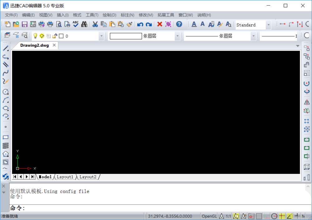Select the Hatch fill tool
This screenshot has height=220, width=312.
6,162
